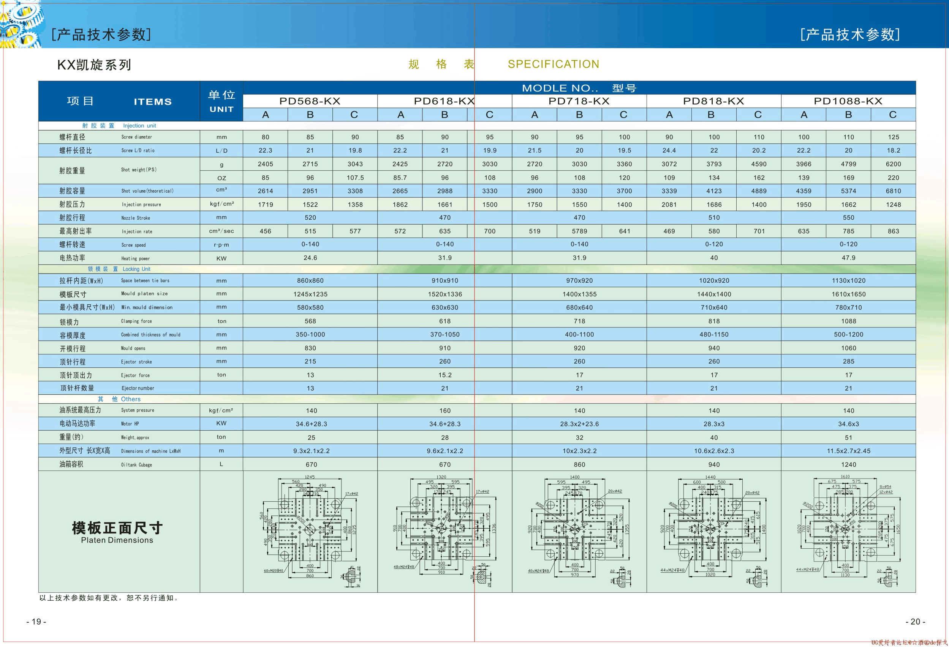
Task: Click the 11.5x2.7x2.45 machine dimensions cell
Action: (x=849, y=451)
